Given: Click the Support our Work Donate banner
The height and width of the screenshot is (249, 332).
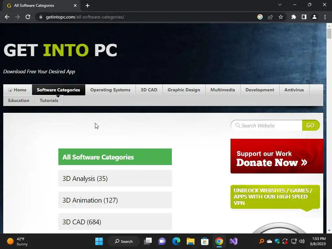Looking at the screenshot, I should pyautogui.click(x=277, y=156).
